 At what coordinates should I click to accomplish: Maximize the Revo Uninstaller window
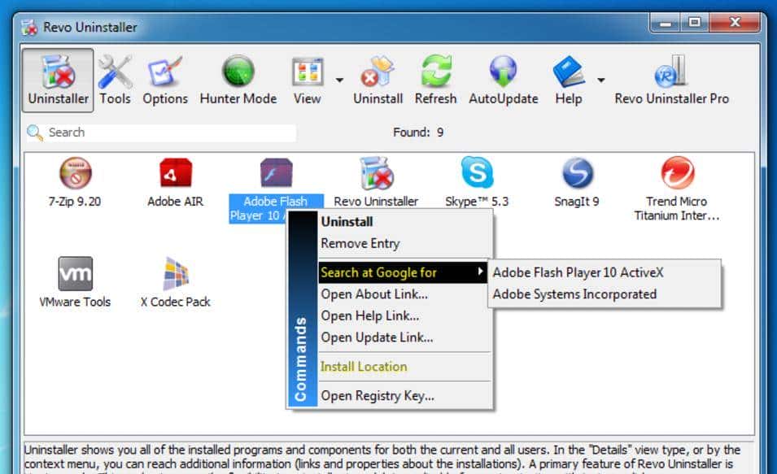(695, 23)
